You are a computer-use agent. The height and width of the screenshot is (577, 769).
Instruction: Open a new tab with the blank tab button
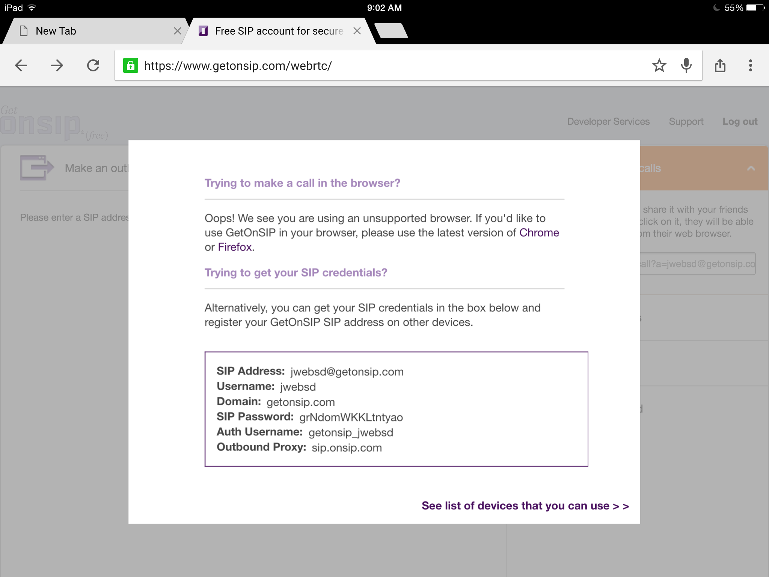[392, 31]
